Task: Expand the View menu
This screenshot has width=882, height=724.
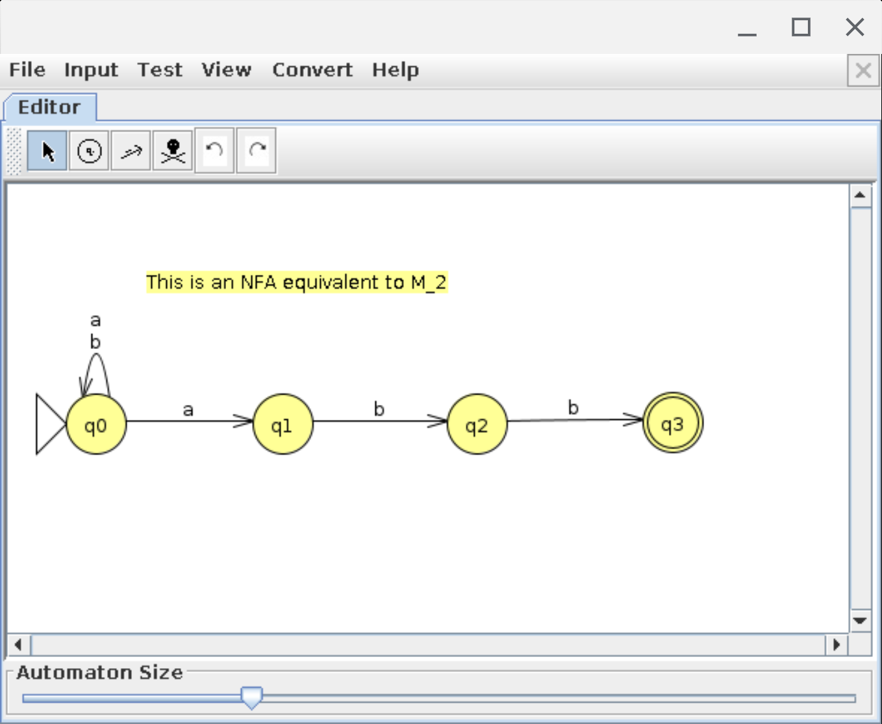Action: tap(226, 70)
